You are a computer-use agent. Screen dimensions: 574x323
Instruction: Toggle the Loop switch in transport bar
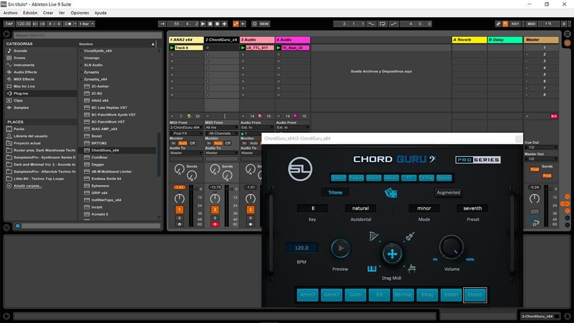click(x=382, y=23)
